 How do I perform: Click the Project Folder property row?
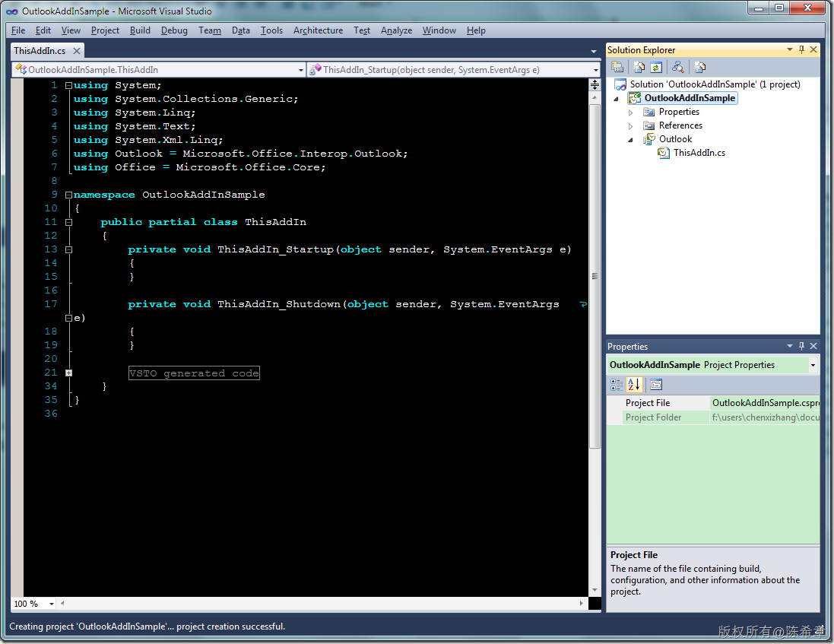[x=712, y=417]
